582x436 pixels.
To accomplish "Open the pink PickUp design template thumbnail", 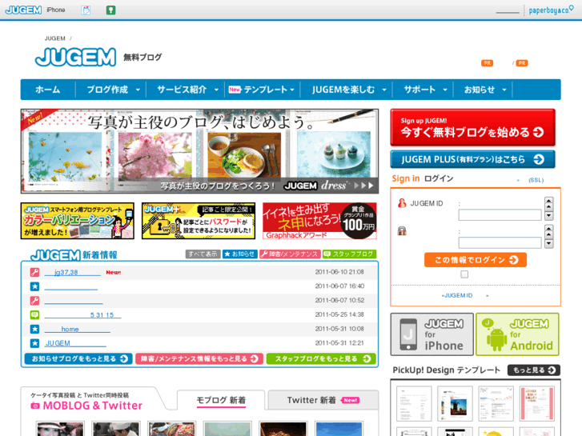I will 536,403.
